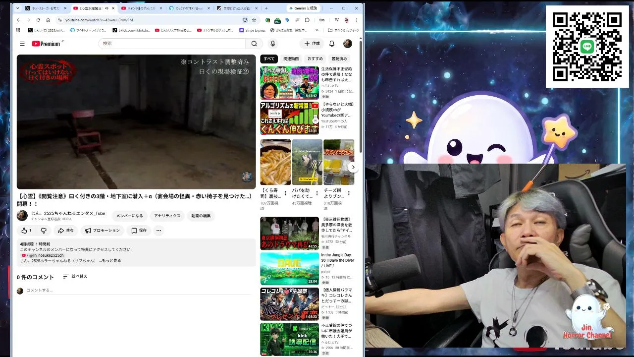Screen dimensions: 634x357
Task: Open the Chrome media control icon
Action: (336, 20)
